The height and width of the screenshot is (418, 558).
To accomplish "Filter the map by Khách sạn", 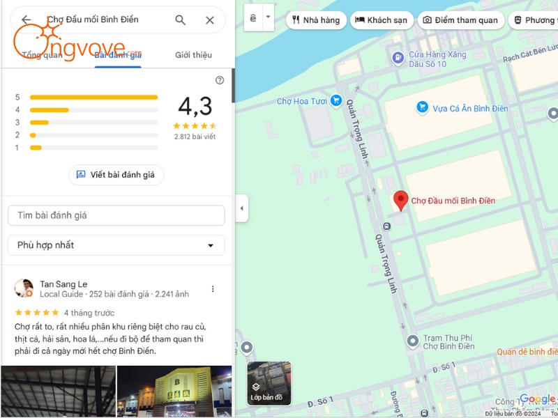I will (382, 20).
